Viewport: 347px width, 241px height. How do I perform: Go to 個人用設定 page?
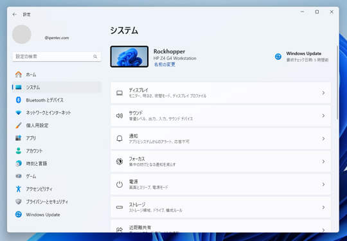coord(57,125)
